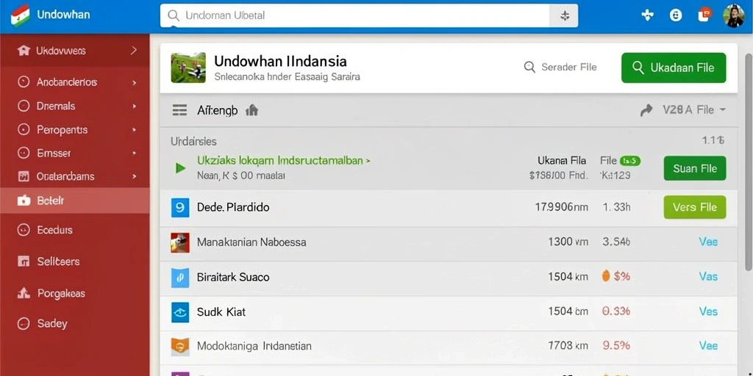Viewport: 753px width, 376px height.
Task: Expand the Peropentis arrow
Action: 135,130
